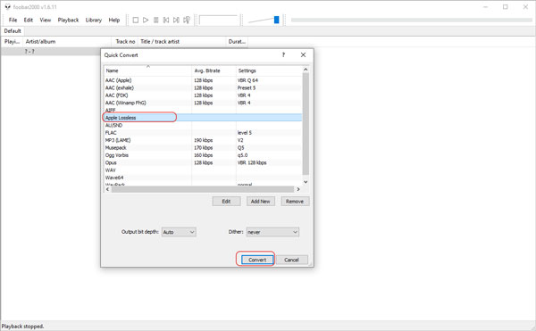Screen dimensions: 536x331
Task: Select the FLAC preset
Action: point(203,133)
